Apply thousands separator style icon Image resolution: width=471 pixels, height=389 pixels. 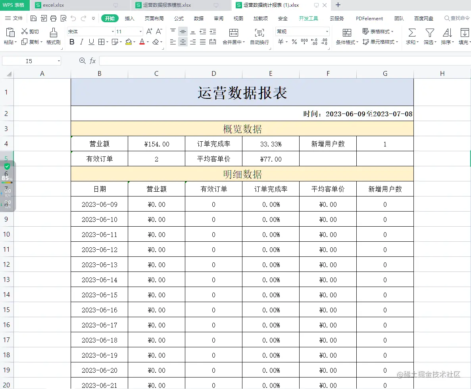pos(304,42)
